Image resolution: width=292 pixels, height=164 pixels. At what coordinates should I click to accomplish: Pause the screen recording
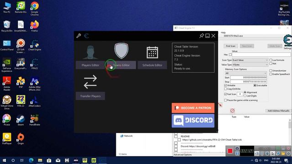pyautogui.click(x=237, y=154)
